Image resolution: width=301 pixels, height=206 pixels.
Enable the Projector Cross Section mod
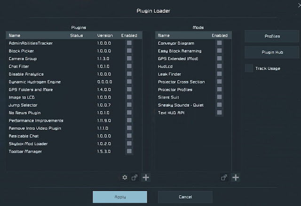coord(219,81)
